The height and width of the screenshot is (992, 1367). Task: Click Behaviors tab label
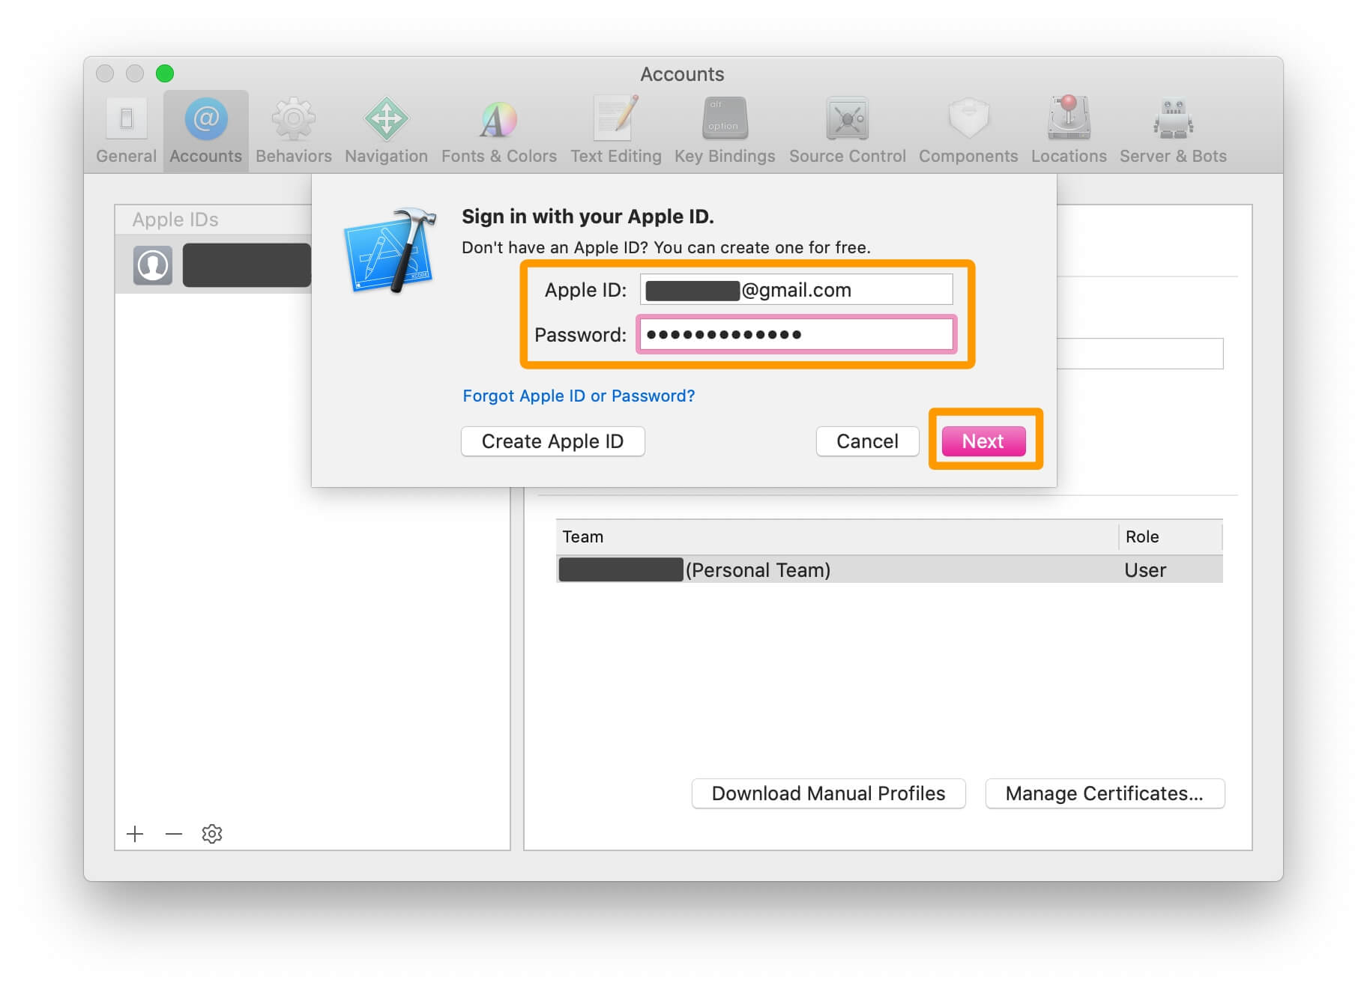click(294, 156)
